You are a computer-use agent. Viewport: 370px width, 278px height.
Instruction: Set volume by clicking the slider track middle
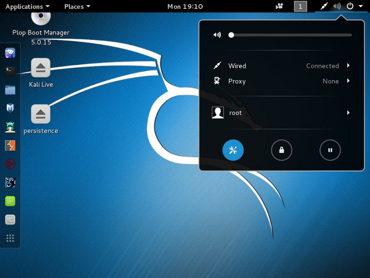tap(290, 35)
